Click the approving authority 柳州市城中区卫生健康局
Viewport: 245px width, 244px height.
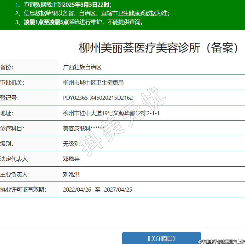[93, 83]
